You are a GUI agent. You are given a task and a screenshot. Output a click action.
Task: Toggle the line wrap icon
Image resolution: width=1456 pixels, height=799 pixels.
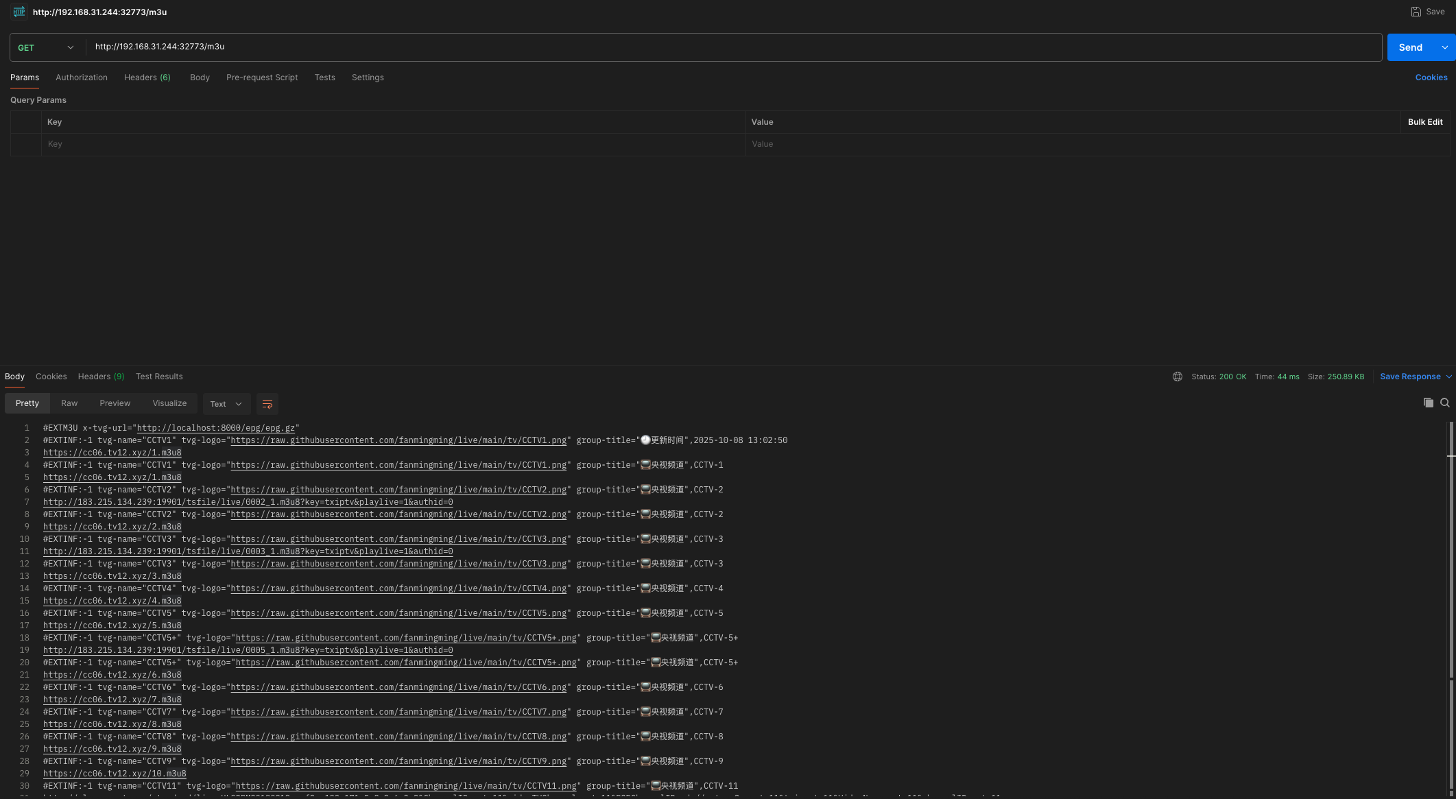pyautogui.click(x=267, y=404)
